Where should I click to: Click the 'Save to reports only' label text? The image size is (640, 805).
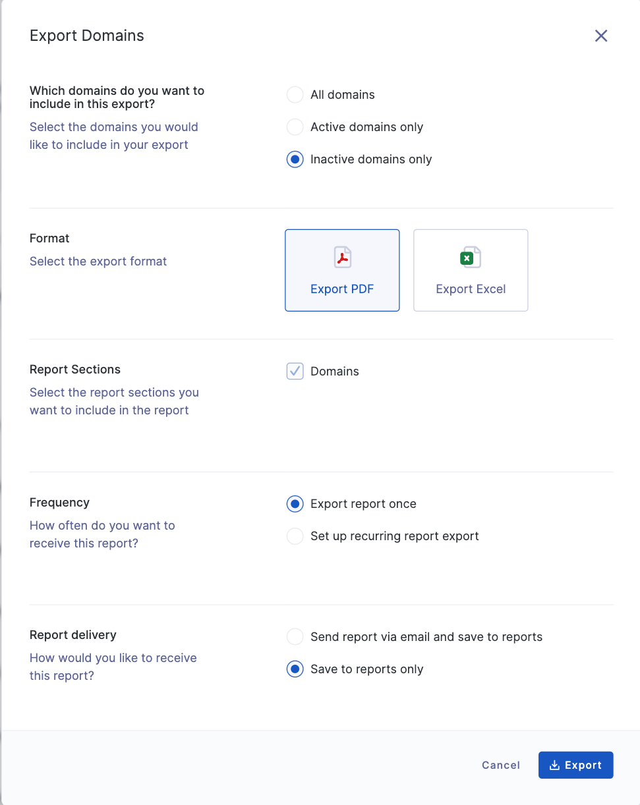click(x=367, y=669)
